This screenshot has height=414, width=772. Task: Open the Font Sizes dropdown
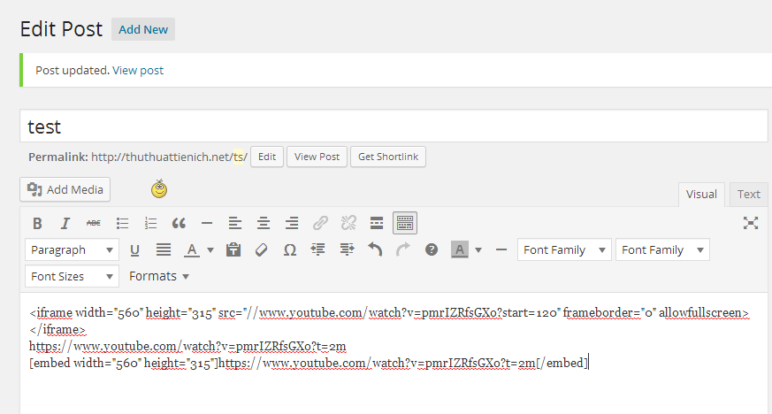72,276
